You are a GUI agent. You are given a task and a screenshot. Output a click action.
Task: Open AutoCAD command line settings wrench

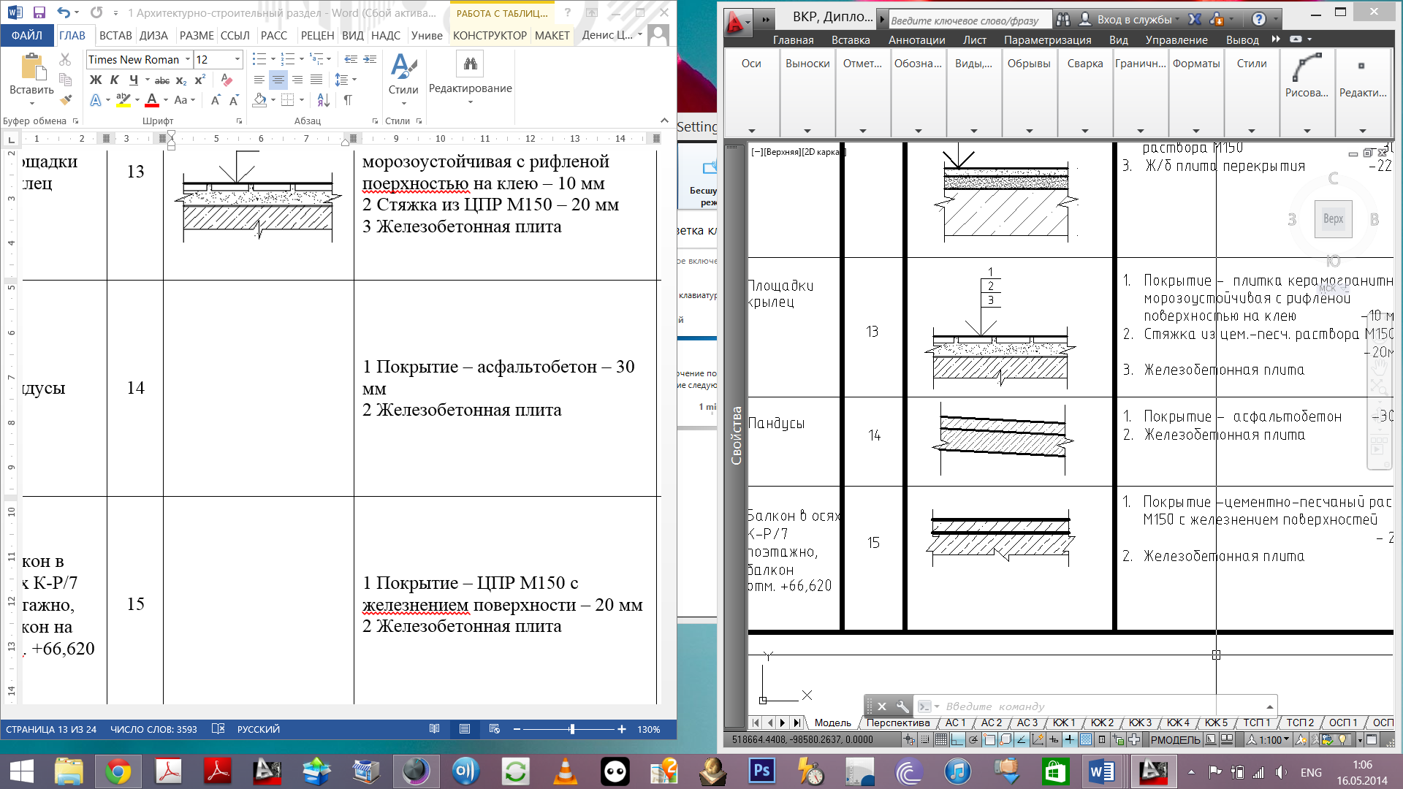point(902,706)
